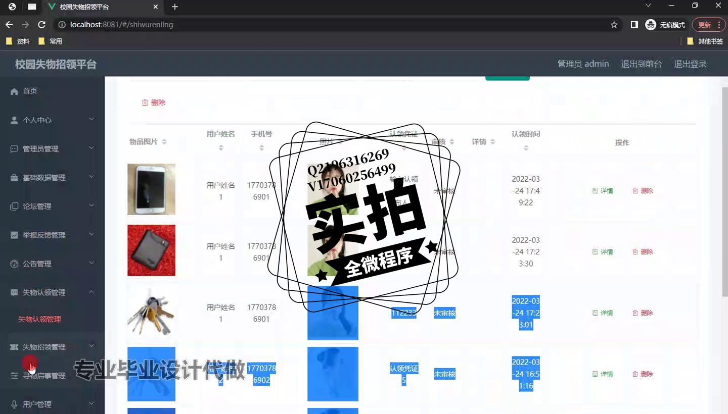
Task: Click the address bar URL field
Action: coord(334,25)
